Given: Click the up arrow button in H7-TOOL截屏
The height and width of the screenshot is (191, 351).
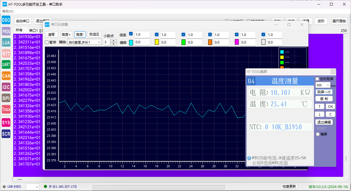Looking at the screenshot, I should tap(320, 106).
